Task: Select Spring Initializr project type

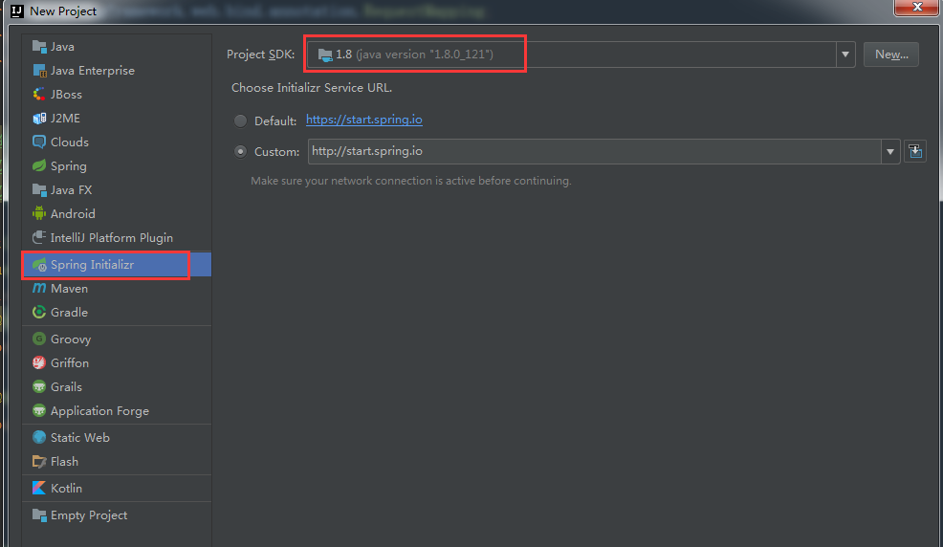Action: 92,265
